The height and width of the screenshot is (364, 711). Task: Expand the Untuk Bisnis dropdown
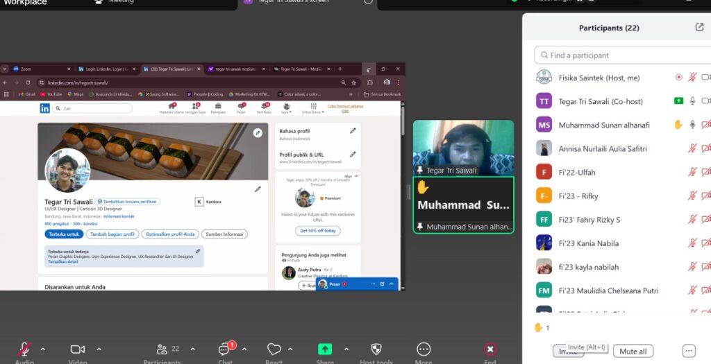313,108
